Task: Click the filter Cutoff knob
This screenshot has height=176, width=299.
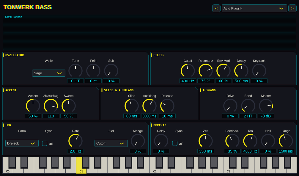Action: pos(188,71)
